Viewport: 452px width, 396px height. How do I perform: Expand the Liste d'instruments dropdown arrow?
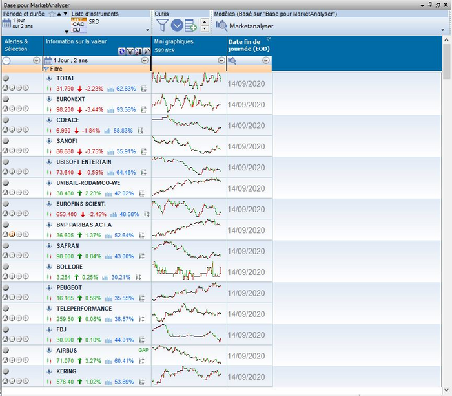coord(148,30)
